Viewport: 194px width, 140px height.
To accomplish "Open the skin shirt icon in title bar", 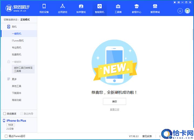I will (175, 2).
